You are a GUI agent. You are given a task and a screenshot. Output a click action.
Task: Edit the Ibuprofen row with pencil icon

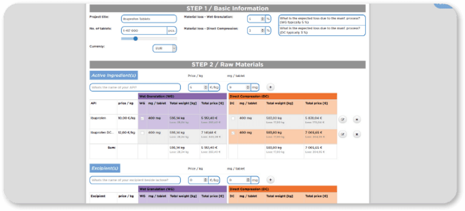pos(342,119)
